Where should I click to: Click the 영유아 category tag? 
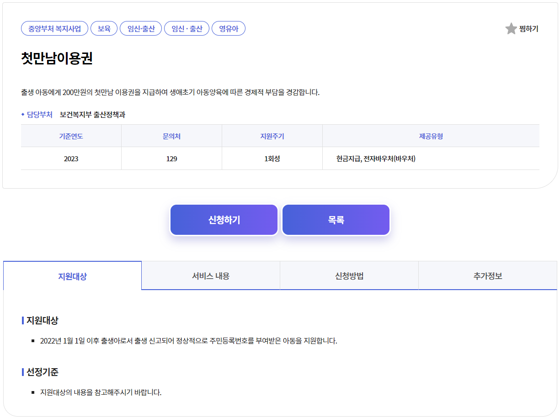228,28
